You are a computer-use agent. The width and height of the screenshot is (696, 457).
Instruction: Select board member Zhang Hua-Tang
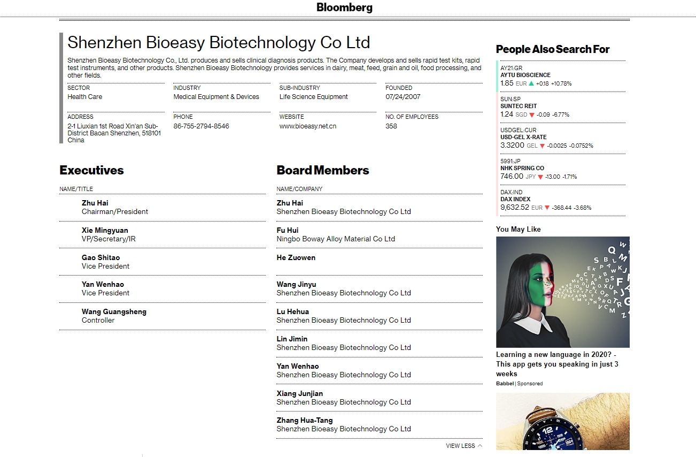pyautogui.click(x=304, y=421)
